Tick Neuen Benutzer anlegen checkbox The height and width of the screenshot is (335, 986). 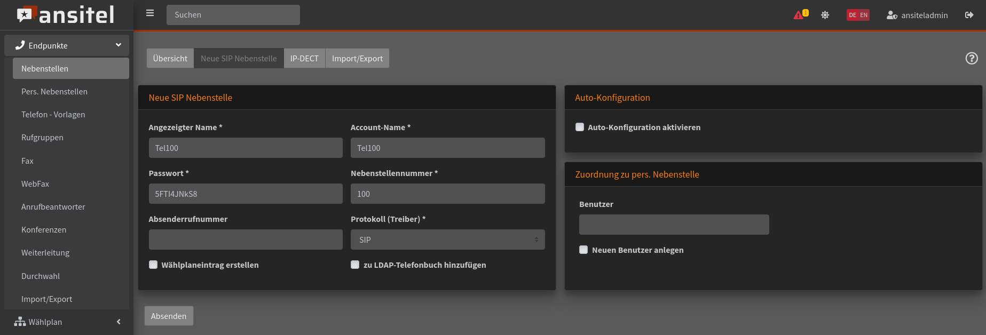pyautogui.click(x=583, y=250)
